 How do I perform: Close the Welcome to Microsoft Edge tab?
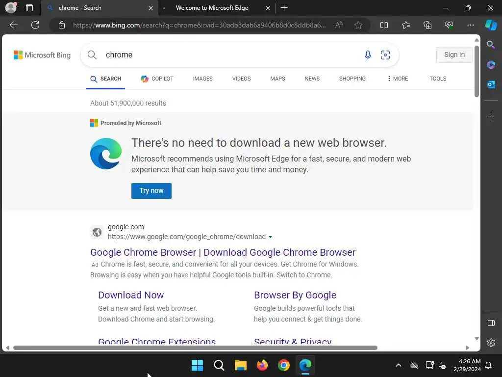(x=268, y=8)
